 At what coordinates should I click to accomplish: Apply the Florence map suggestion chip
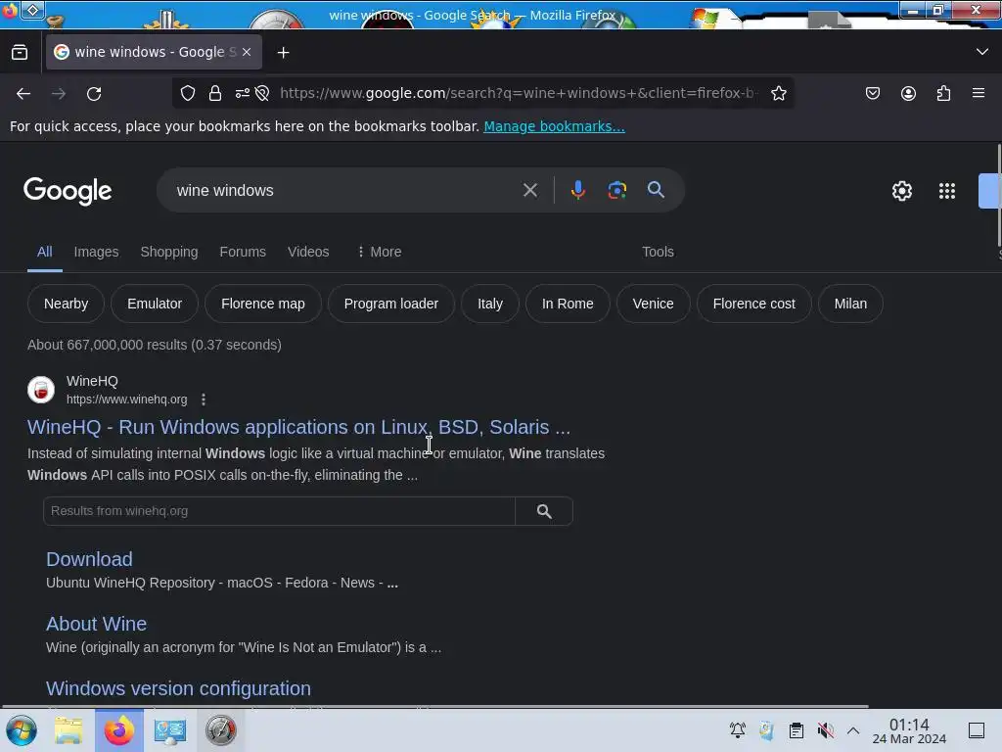coord(262,304)
